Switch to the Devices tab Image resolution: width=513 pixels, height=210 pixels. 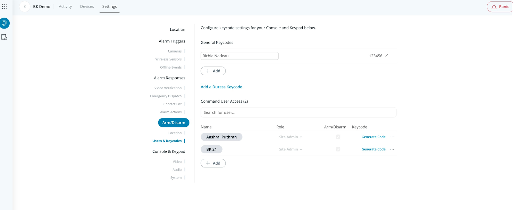(x=87, y=6)
